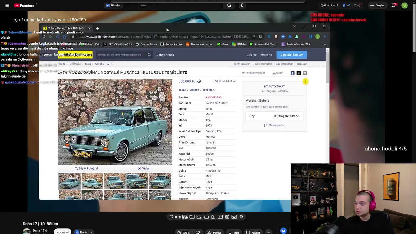Click the Ücretsiz İlan Ver button
416x234 pixels.
point(292,55)
